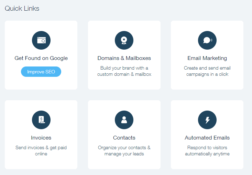This screenshot has width=252, height=175.
Task: Open the Contacts heading link
Action: click(124, 138)
